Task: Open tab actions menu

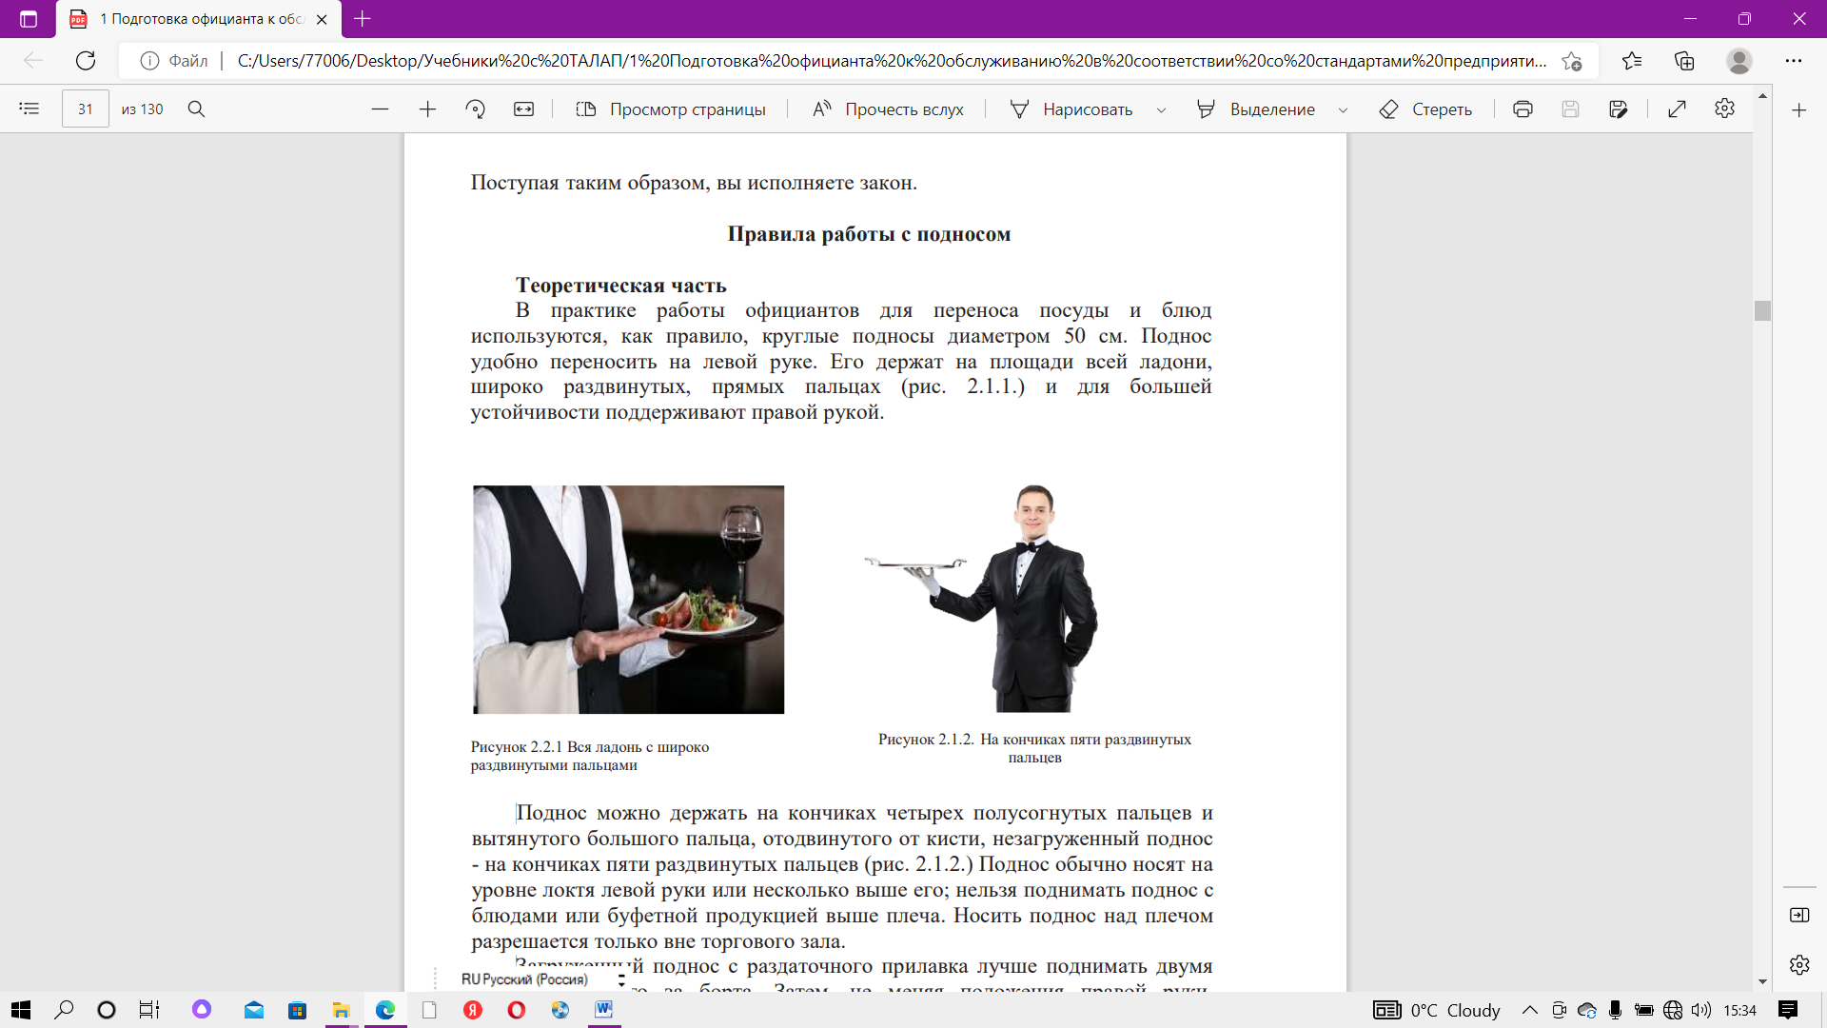Action: 29,19
